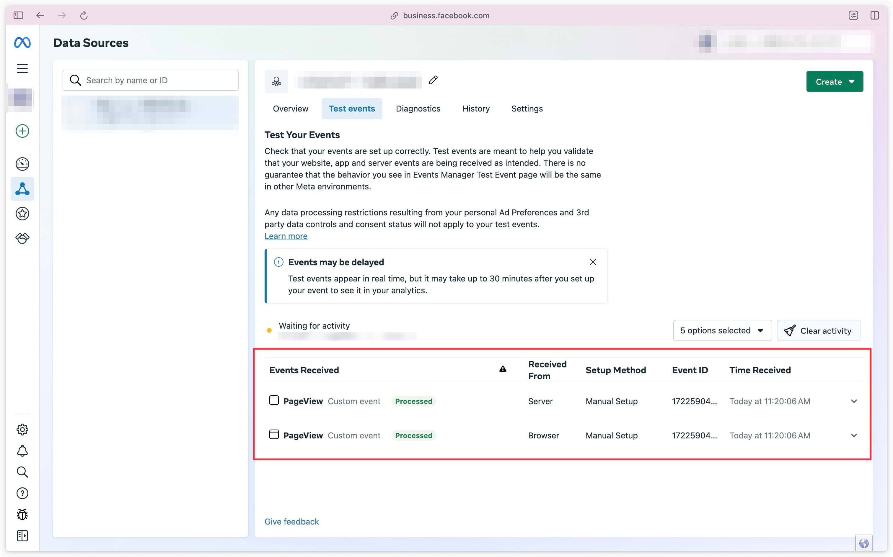Click the star/favorites icon in sidebar
893x557 pixels.
22,214
